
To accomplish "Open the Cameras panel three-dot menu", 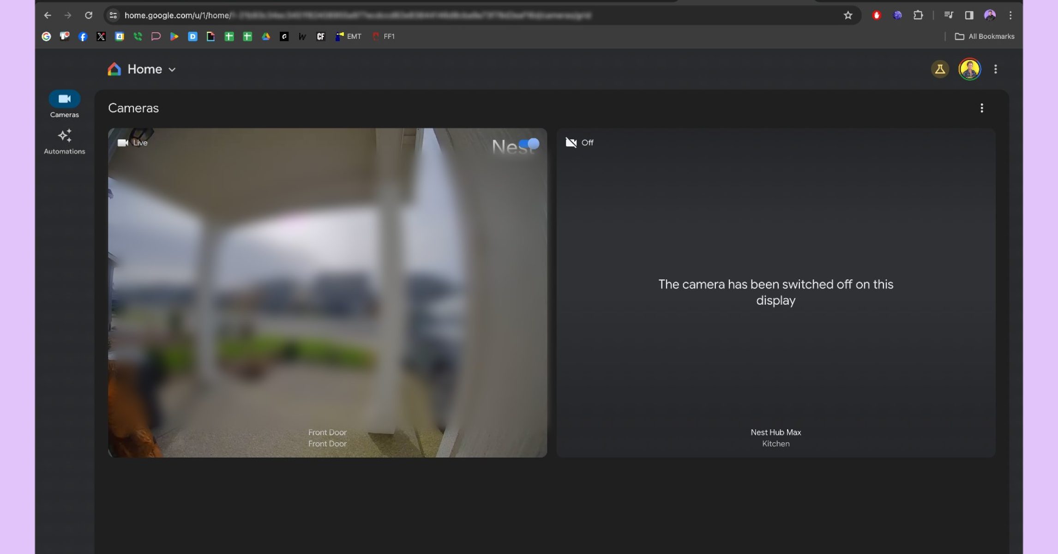I will [981, 108].
